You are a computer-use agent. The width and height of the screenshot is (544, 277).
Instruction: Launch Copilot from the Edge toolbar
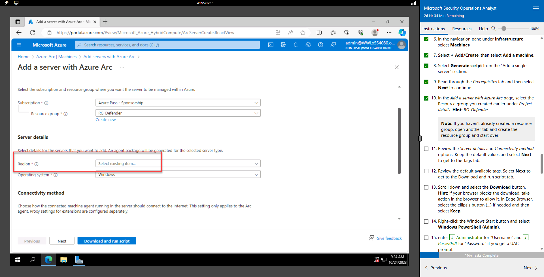point(402,33)
